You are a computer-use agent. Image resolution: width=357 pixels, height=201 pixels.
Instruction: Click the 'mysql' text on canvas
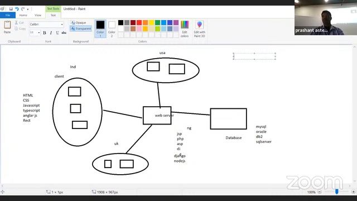[x=261, y=127]
